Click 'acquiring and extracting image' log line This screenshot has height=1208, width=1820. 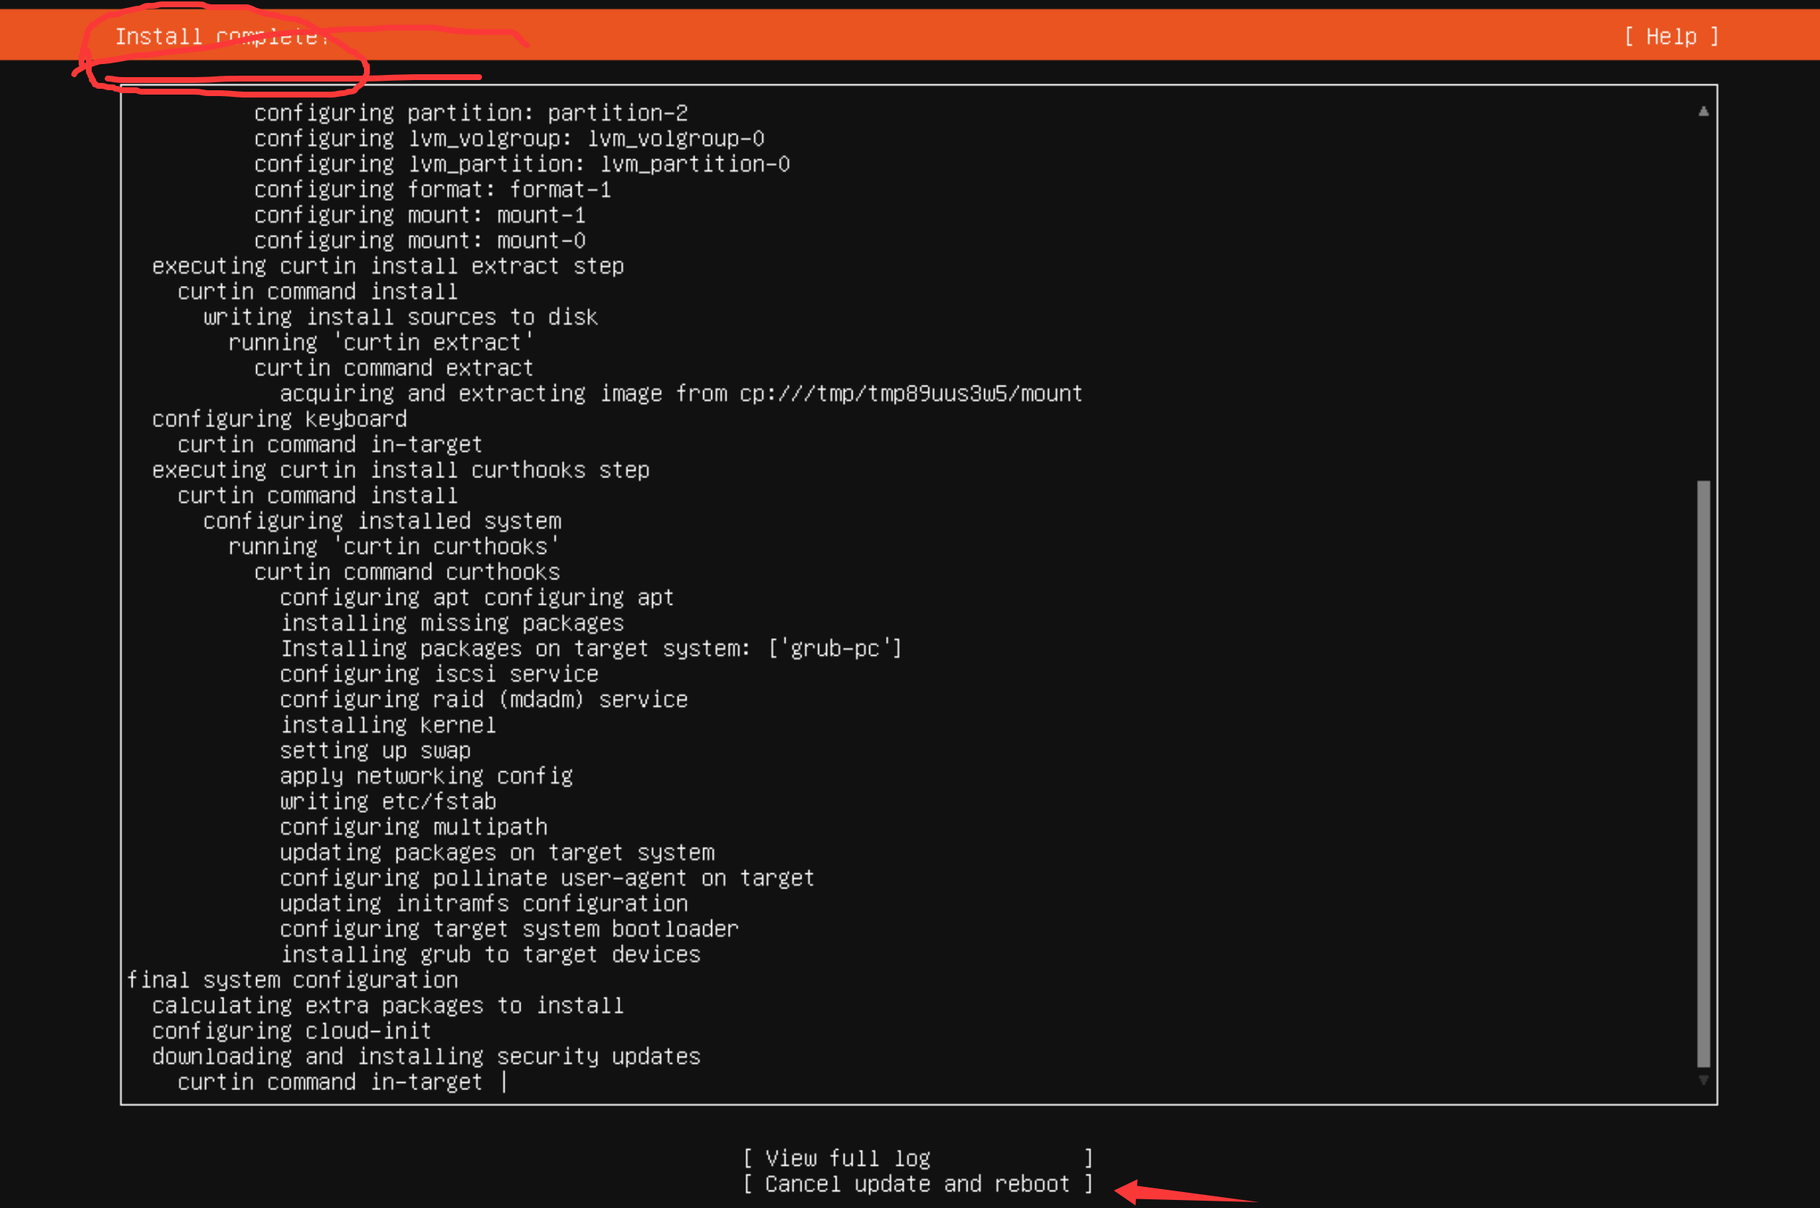click(x=681, y=394)
